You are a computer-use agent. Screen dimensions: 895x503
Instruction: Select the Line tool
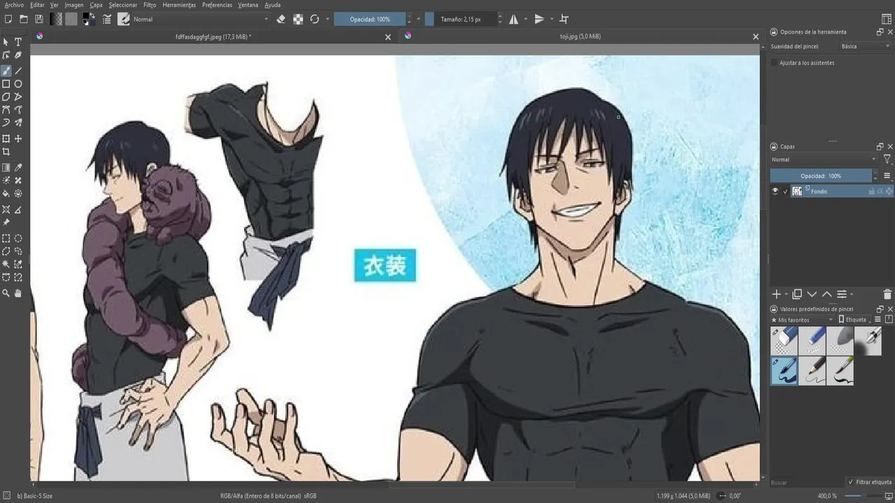coord(18,71)
